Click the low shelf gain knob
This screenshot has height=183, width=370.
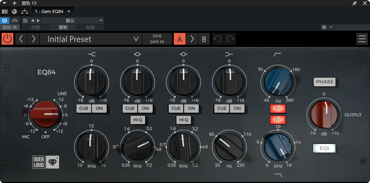(x=229, y=82)
